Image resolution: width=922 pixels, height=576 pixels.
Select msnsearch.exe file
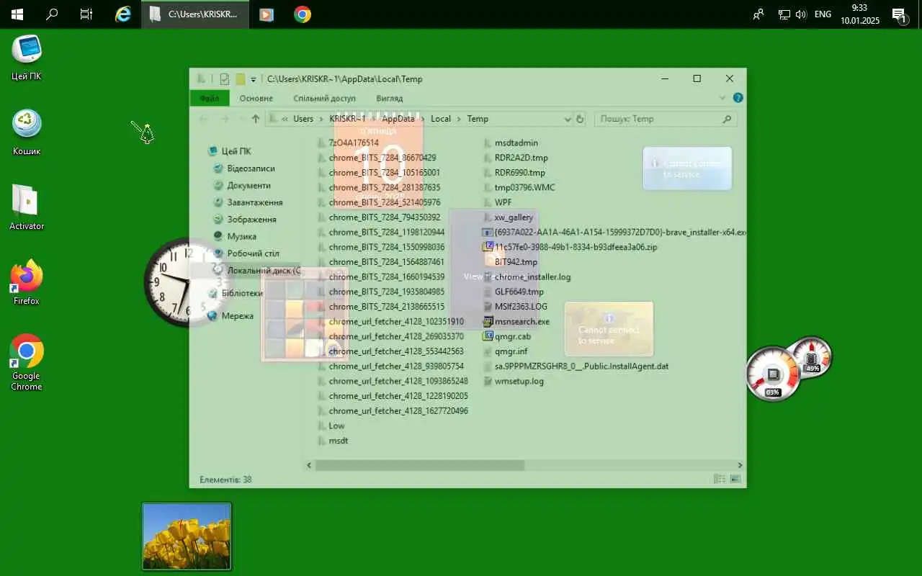pos(516,322)
